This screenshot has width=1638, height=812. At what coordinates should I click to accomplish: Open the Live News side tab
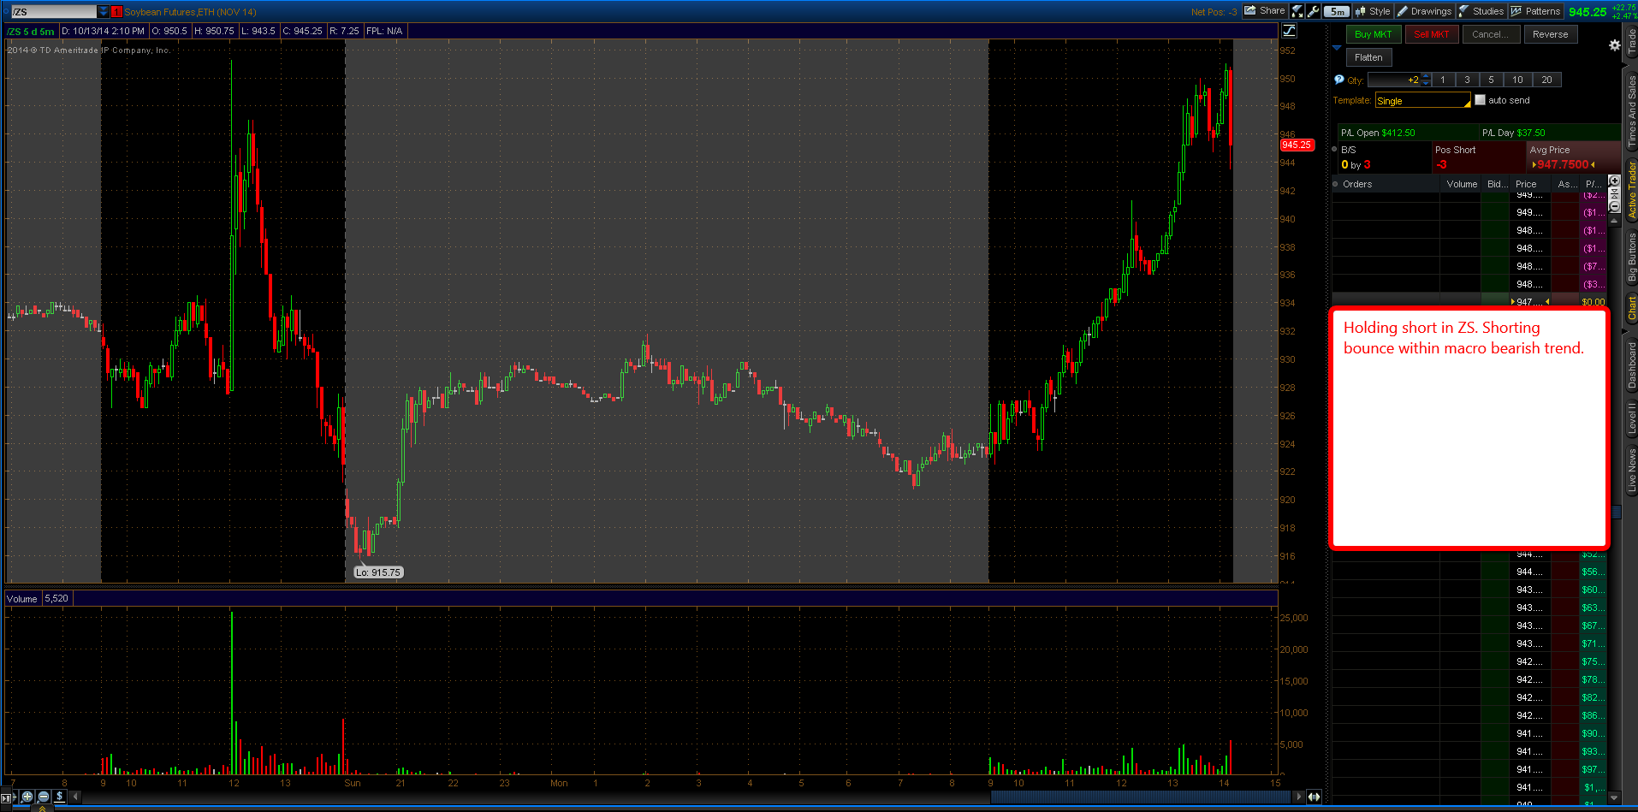(x=1631, y=470)
